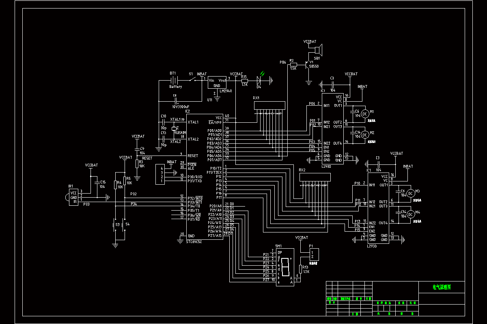Click the P34 net label
The height and width of the screenshot is (324, 487).
pyautogui.click(x=134, y=204)
